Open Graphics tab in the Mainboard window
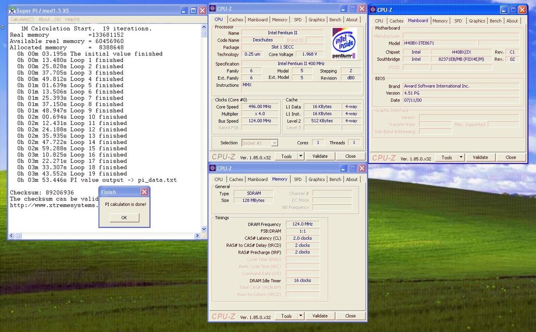The height and width of the screenshot is (332, 536). [477, 21]
